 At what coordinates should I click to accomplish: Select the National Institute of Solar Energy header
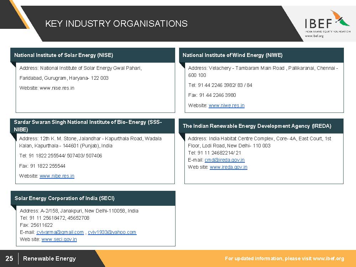click(x=63, y=55)
